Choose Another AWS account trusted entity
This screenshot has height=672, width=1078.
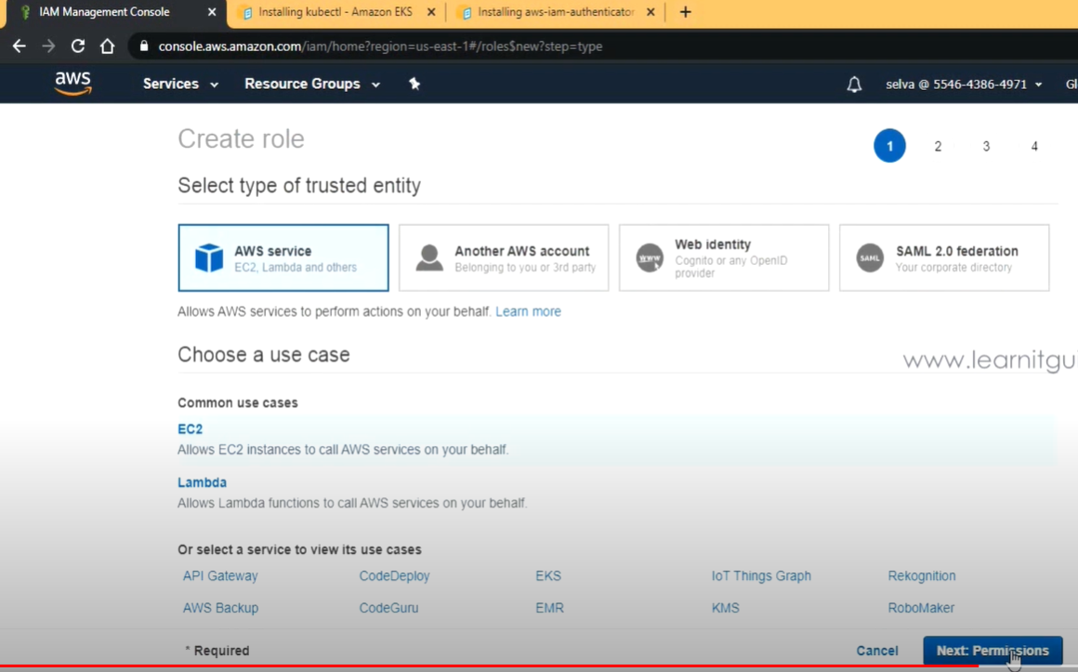click(x=504, y=258)
